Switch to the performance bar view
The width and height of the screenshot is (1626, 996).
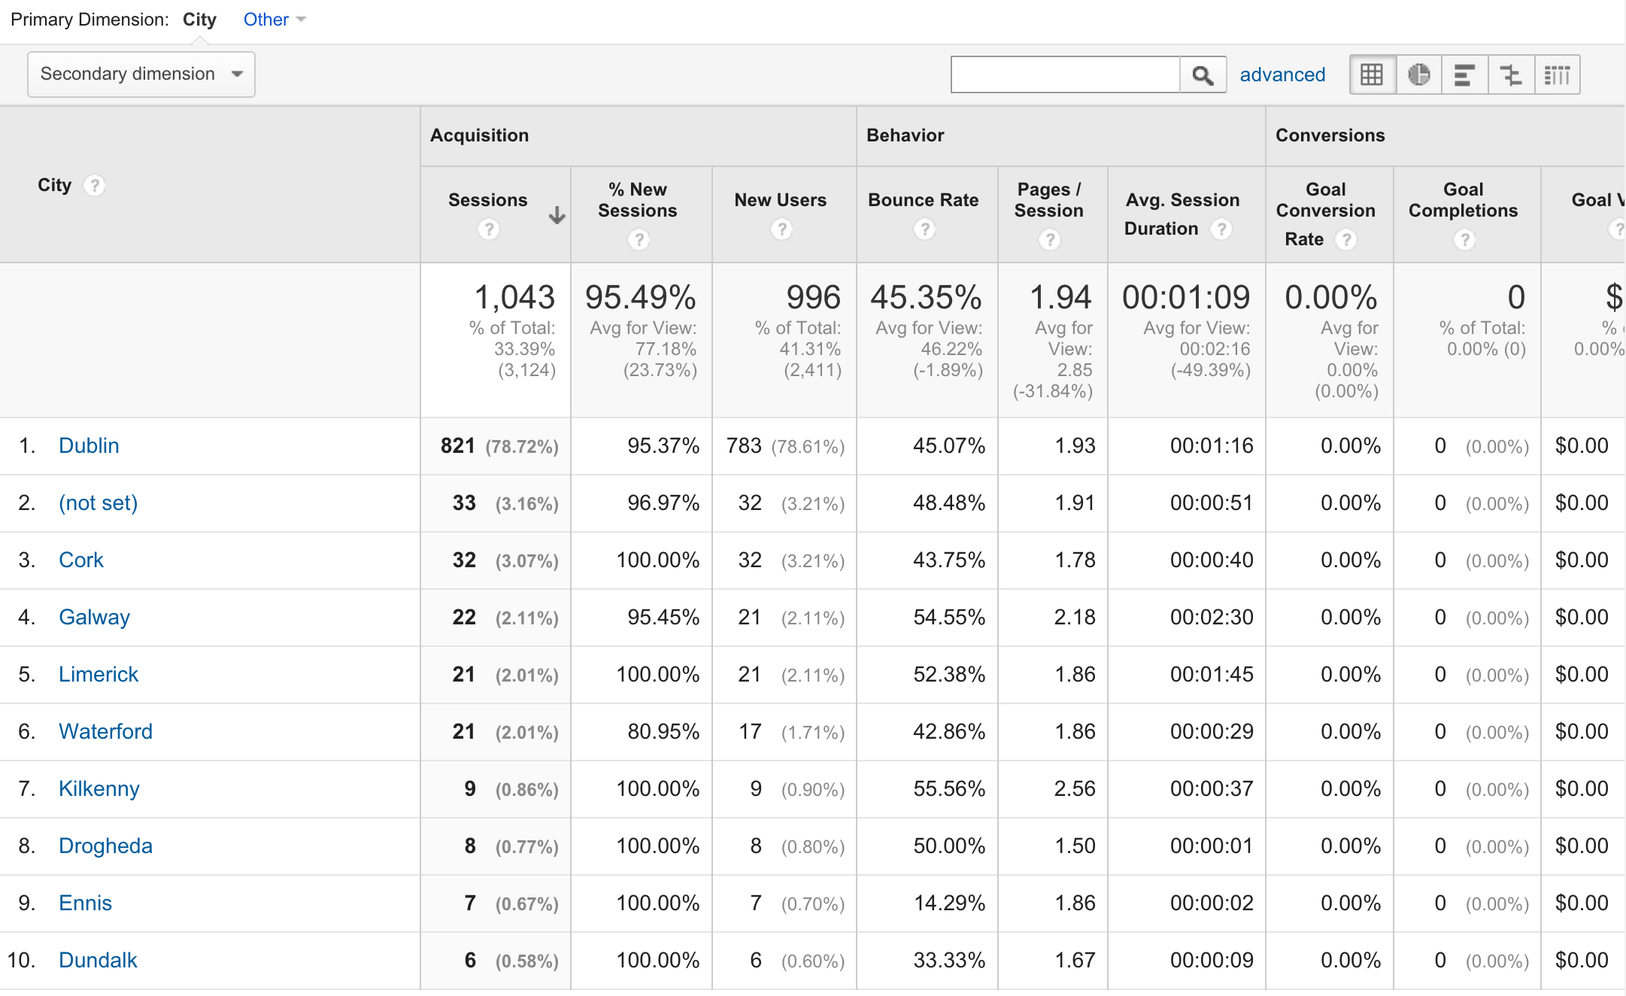[1464, 74]
